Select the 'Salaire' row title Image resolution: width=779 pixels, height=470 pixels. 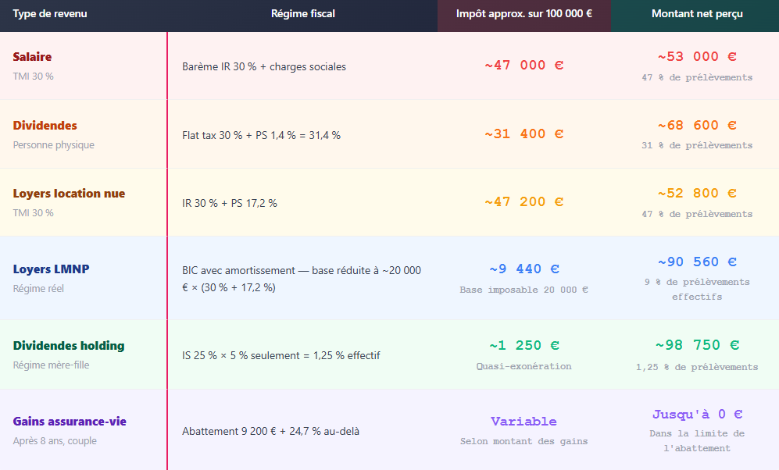click(x=32, y=57)
